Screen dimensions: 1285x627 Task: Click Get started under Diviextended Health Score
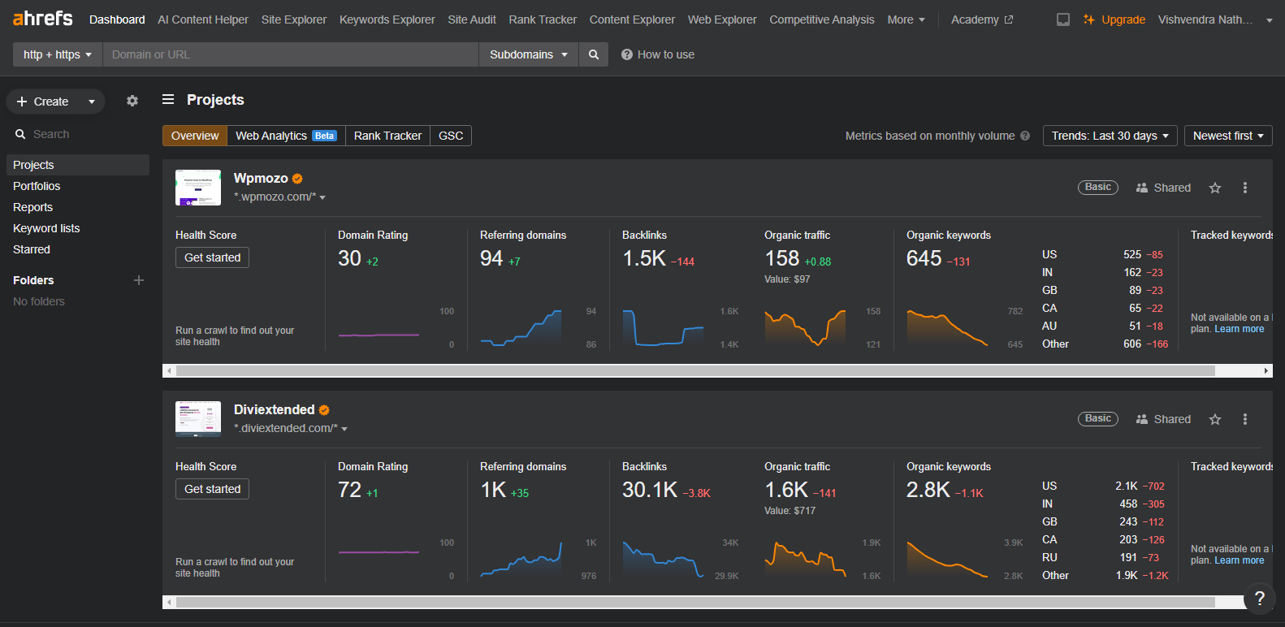[212, 489]
